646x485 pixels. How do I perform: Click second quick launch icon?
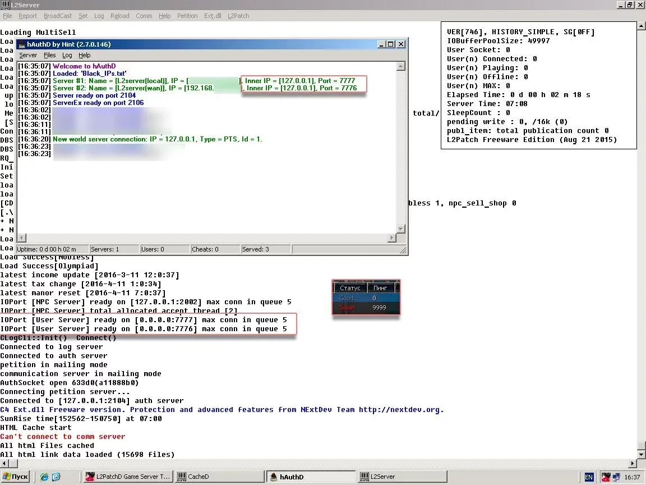(56, 477)
